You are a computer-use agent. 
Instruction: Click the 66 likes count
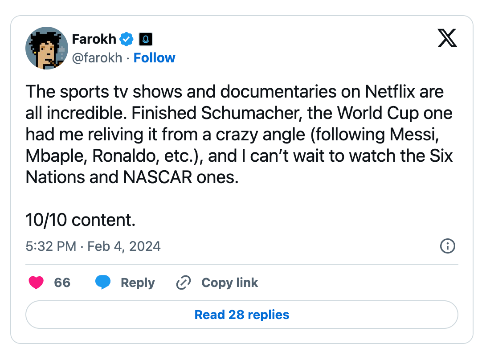pos(62,282)
